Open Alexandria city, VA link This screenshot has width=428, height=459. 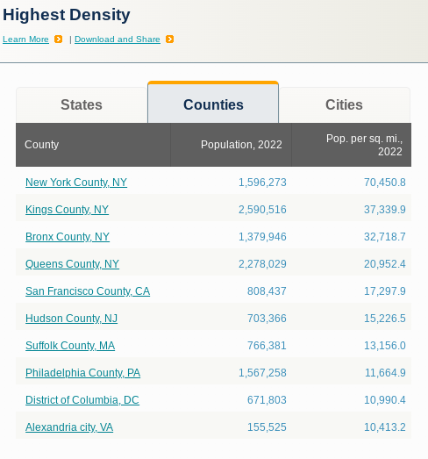(69, 427)
